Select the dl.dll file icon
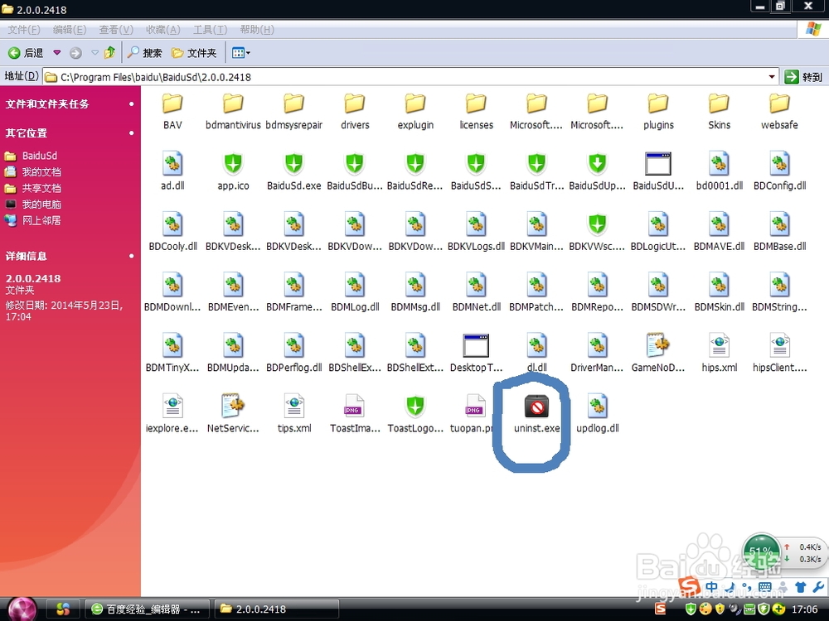 tap(536, 346)
